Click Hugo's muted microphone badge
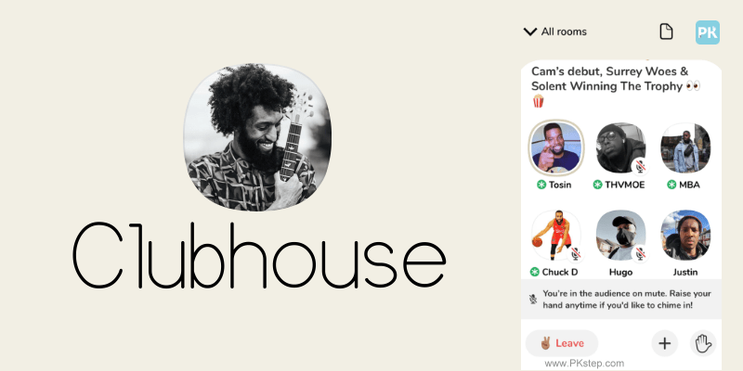 point(640,253)
